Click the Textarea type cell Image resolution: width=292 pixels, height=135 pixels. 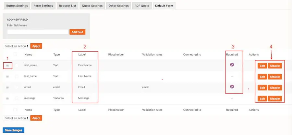click(58, 98)
